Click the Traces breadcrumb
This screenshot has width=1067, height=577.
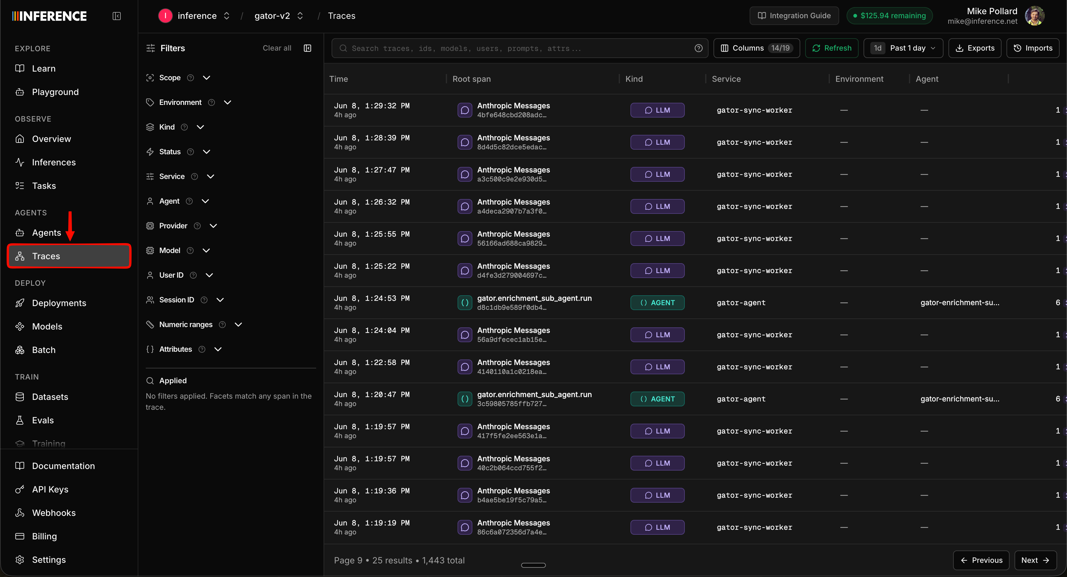pos(341,16)
